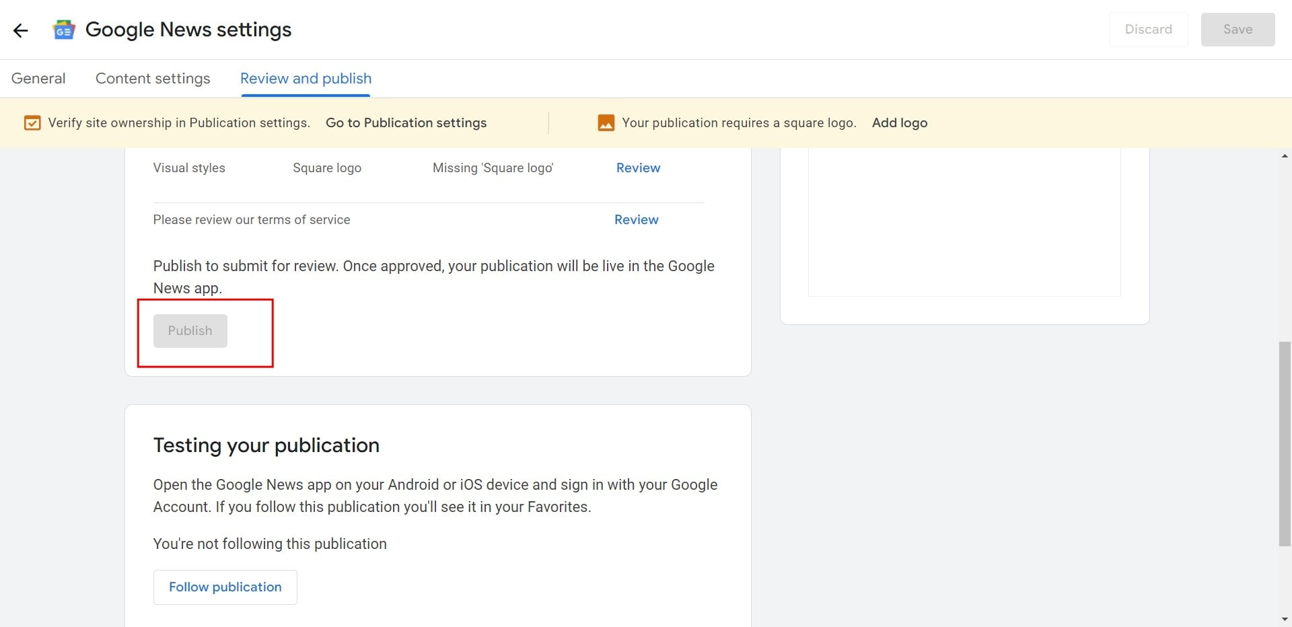1292x627 pixels.
Task: Click 'Your publication requires a square logo' text
Action: point(739,123)
